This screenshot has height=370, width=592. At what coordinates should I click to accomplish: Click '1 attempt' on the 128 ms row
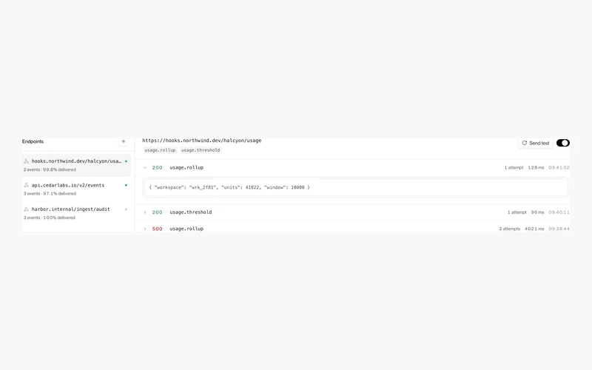514,168
